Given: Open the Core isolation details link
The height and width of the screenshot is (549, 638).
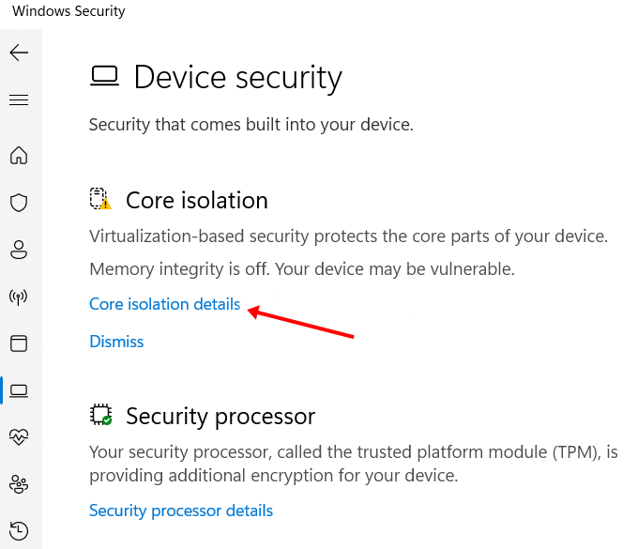Looking at the screenshot, I should point(164,304).
